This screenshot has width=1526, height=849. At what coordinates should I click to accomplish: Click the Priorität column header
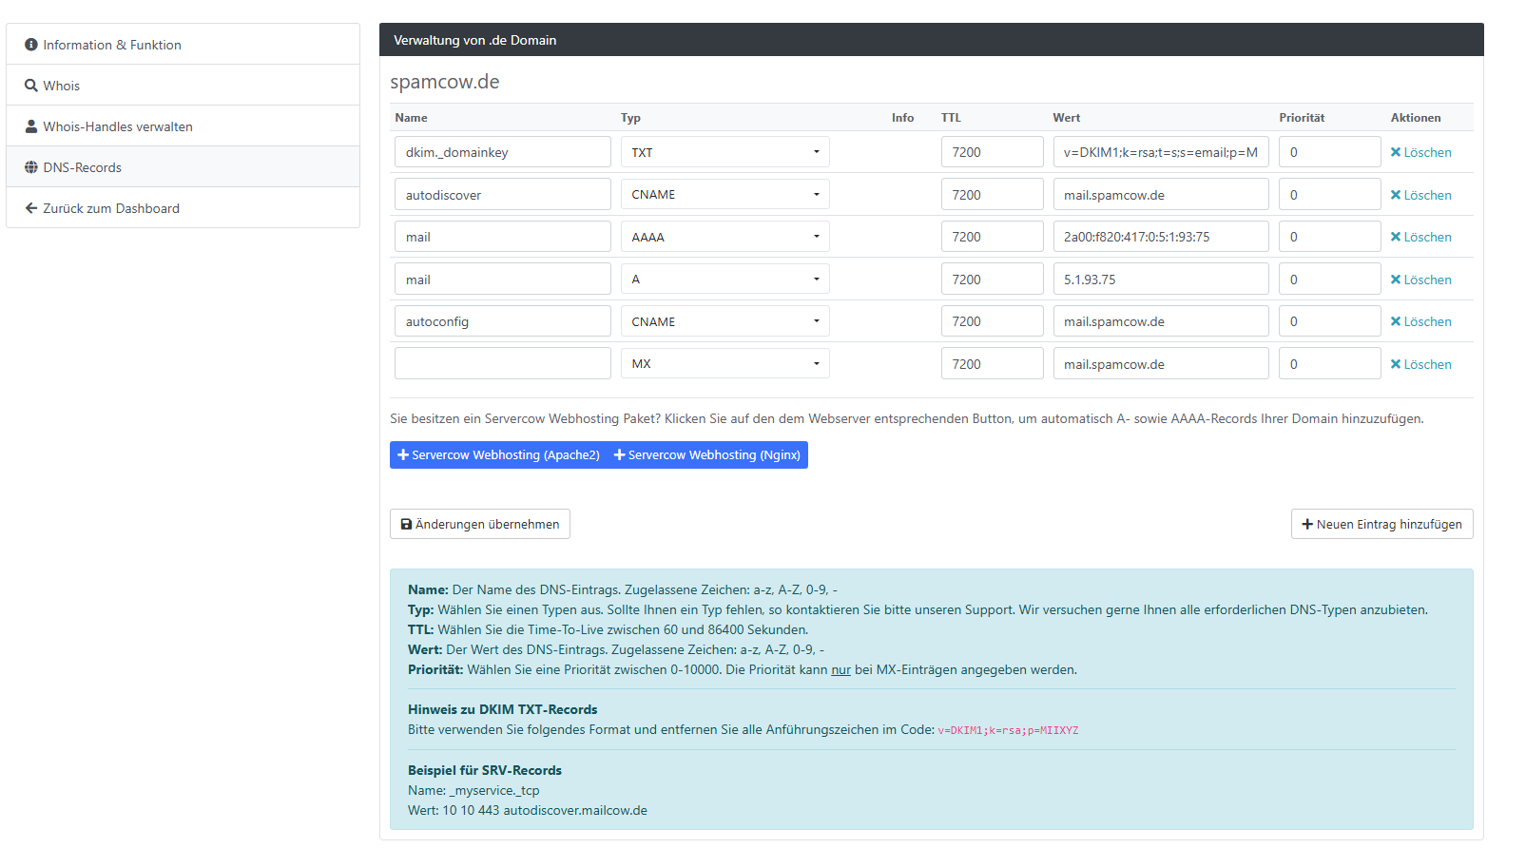1302,118
